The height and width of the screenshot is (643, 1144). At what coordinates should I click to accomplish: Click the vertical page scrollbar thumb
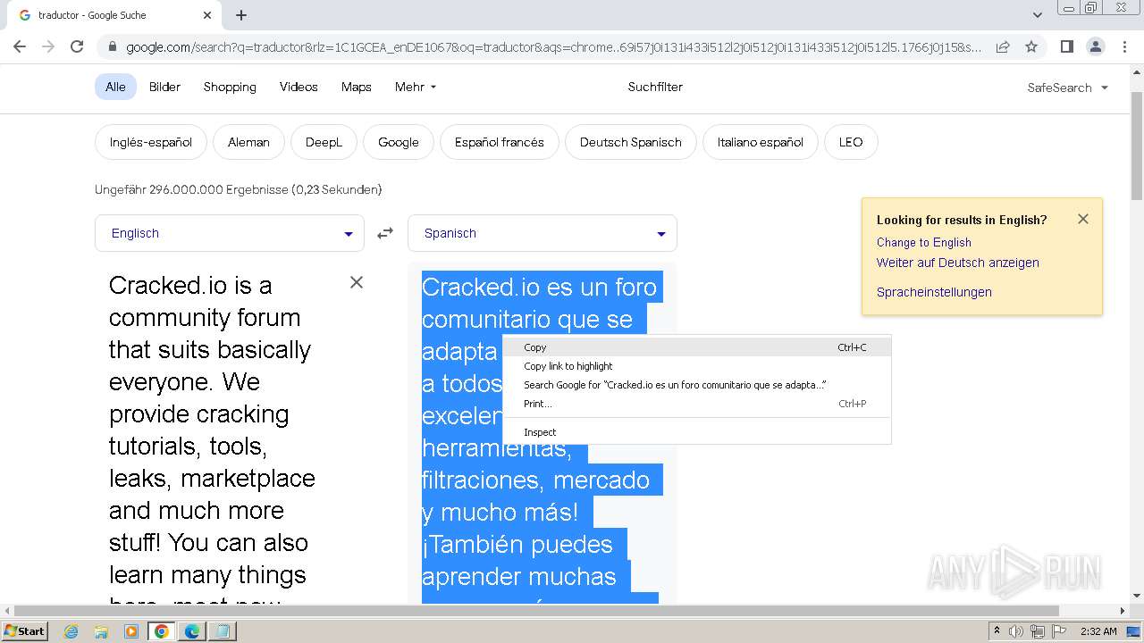click(x=1137, y=146)
